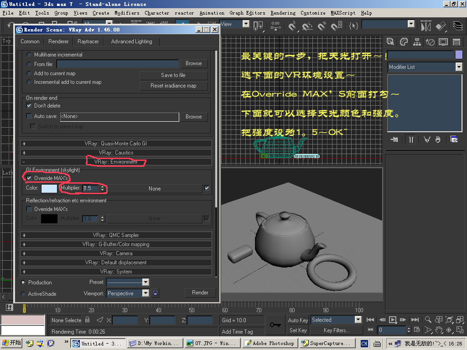Toggle the 3D Snaps magnet icon
Screen dimensions: 467x350
pyautogui.click(x=292, y=26)
